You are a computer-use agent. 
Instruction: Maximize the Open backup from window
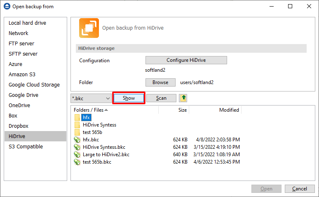[290, 6]
